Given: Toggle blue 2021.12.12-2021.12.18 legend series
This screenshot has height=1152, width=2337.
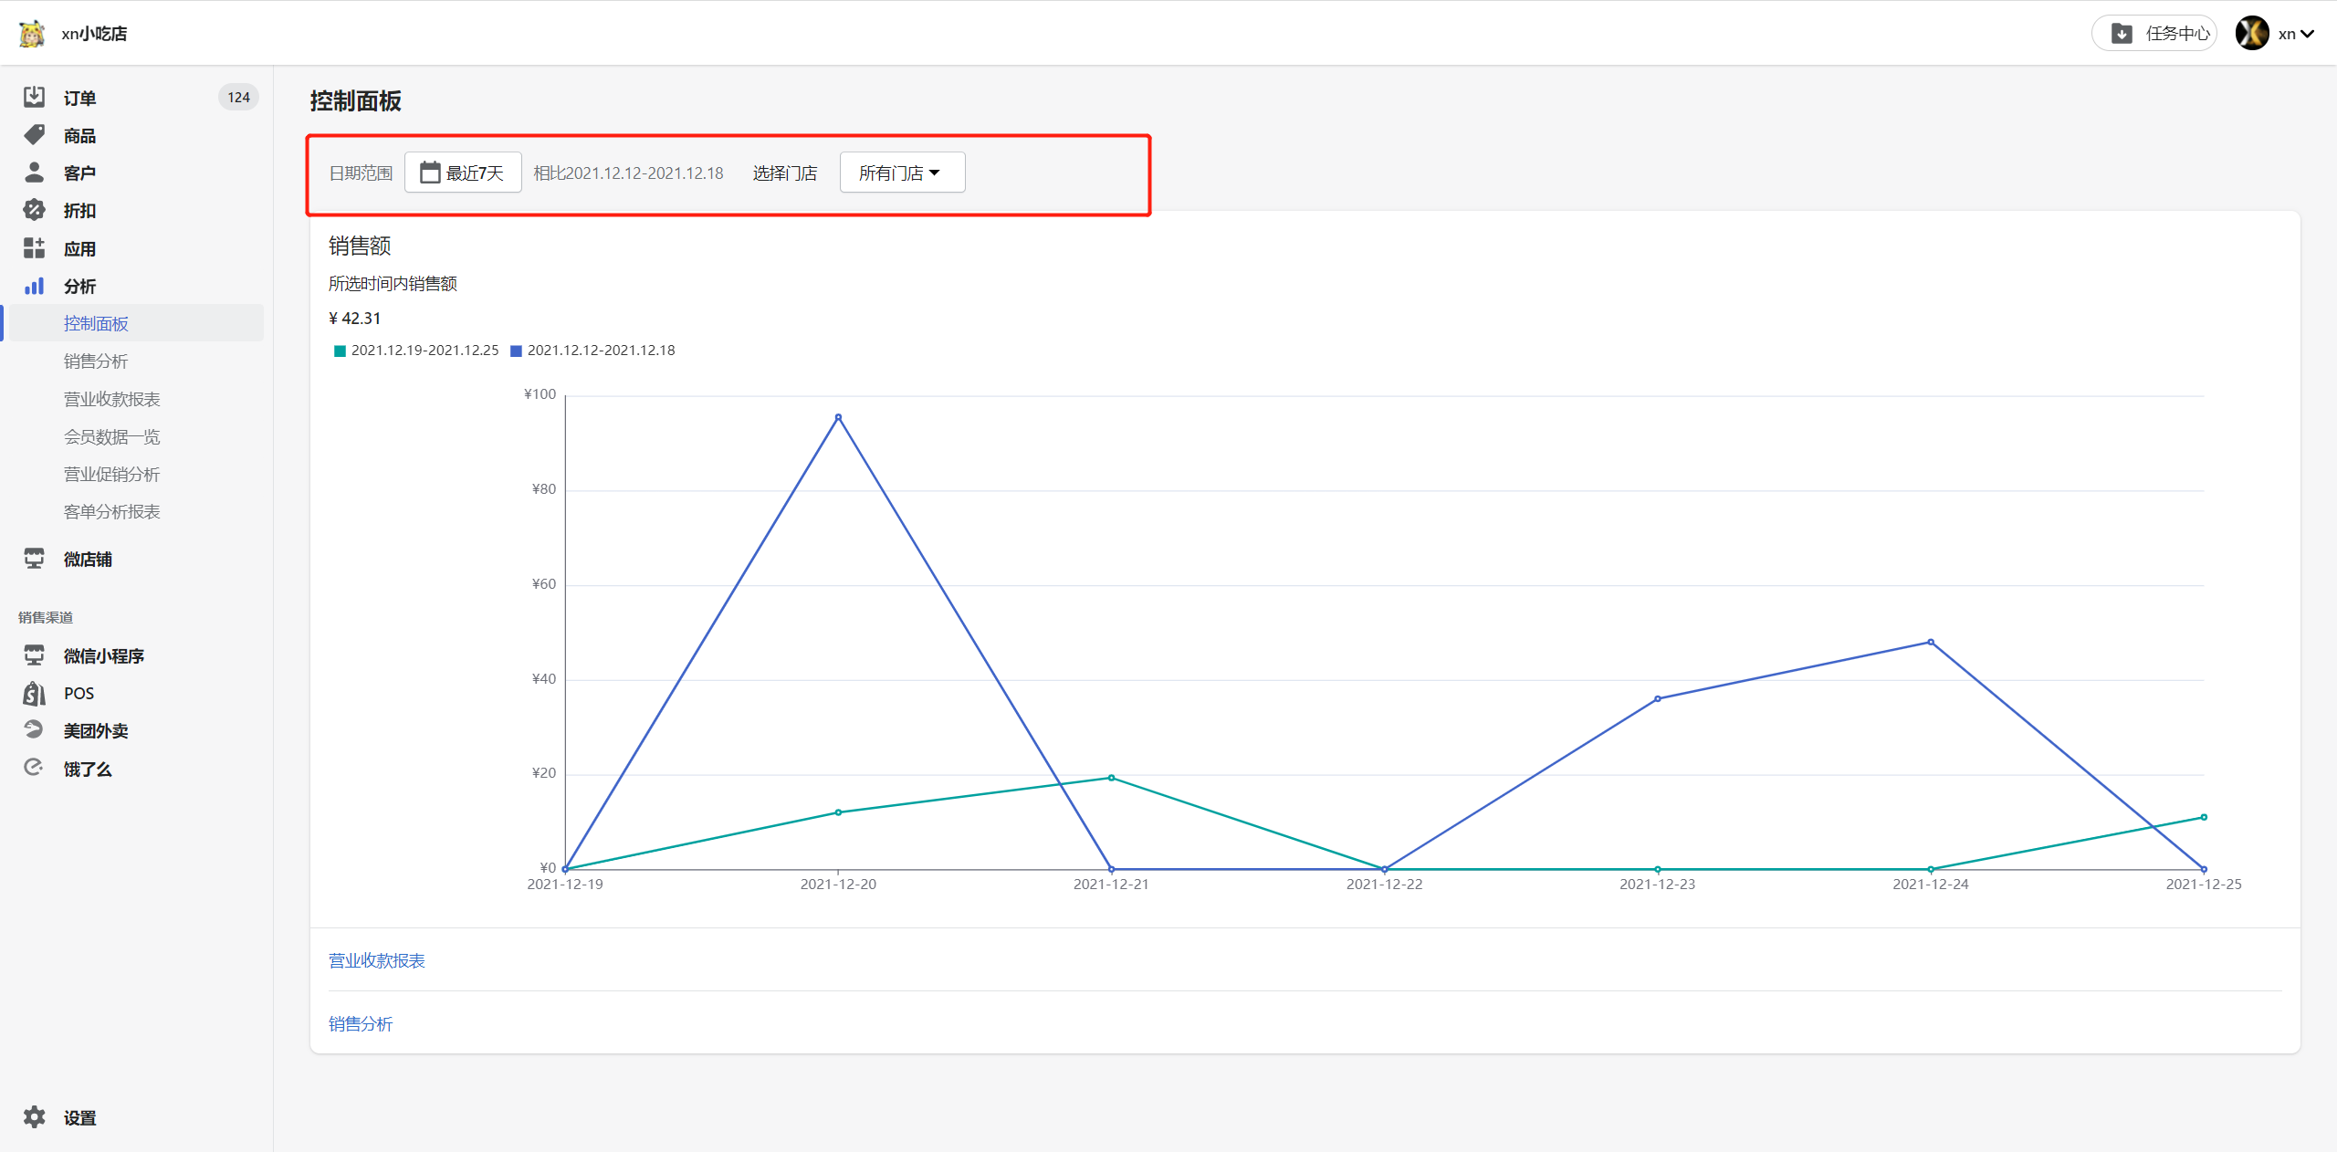Looking at the screenshot, I should click(592, 351).
